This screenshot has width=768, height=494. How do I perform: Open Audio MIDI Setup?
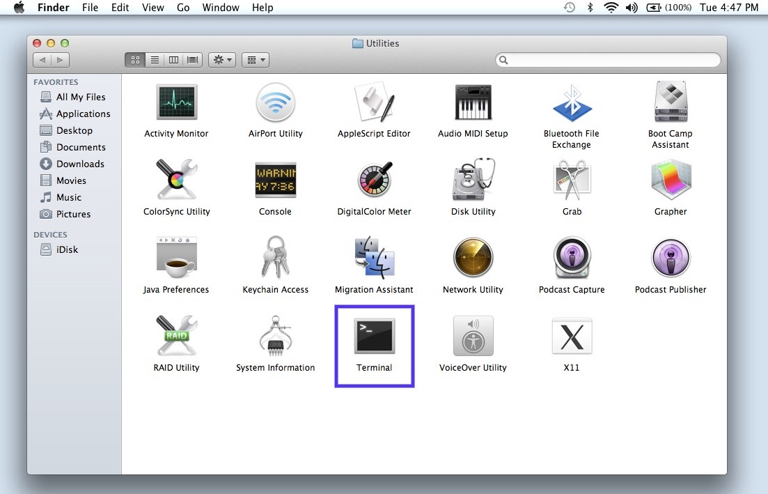[473, 101]
